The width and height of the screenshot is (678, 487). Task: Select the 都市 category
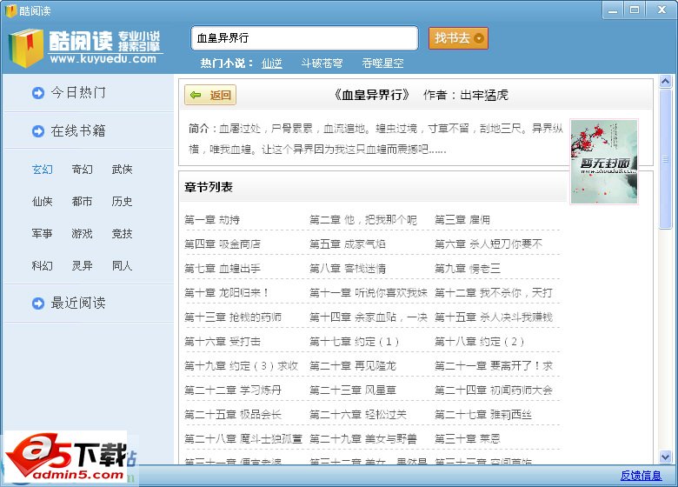coord(82,202)
